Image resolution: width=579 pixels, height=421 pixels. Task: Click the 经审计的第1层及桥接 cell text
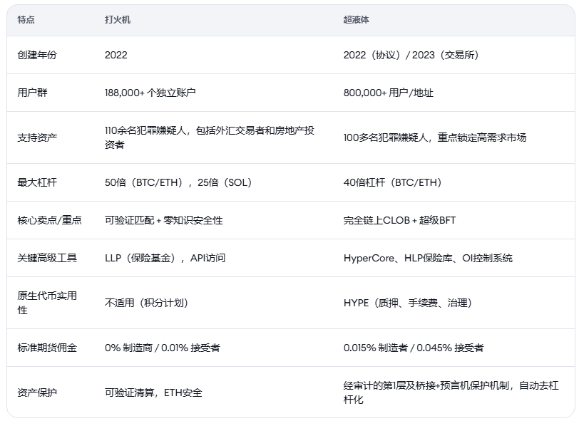(451, 393)
